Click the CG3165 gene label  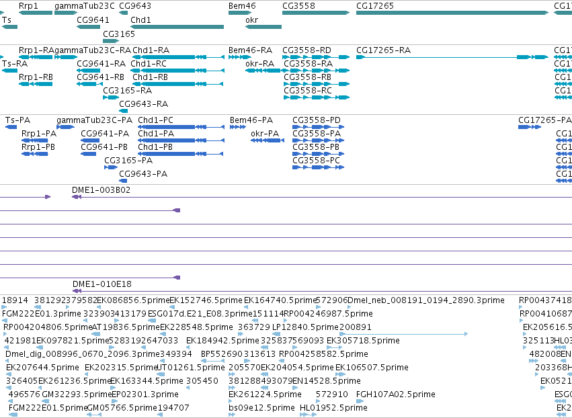(x=119, y=34)
